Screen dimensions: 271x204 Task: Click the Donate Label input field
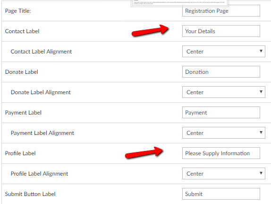(x=221, y=72)
